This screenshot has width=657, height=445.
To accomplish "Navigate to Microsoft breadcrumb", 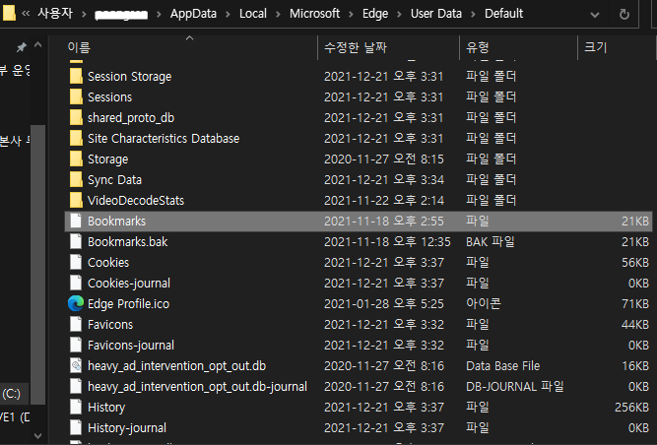I will click(x=314, y=14).
